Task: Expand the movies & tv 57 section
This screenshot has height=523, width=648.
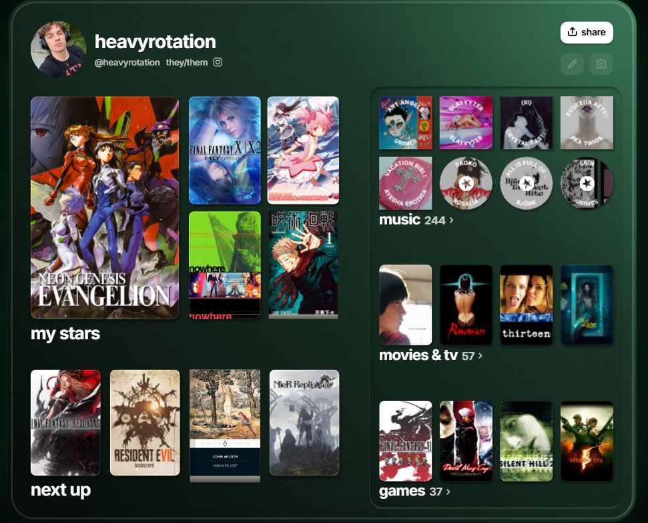Action: tap(430, 355)
